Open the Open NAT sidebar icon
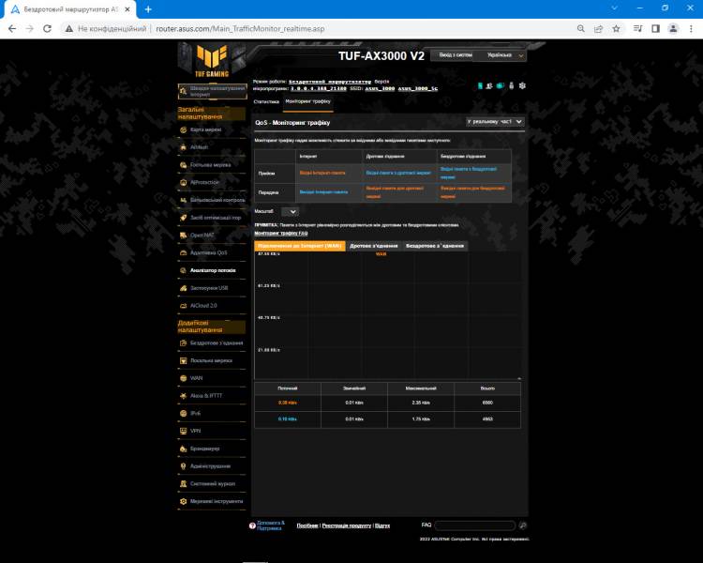This screenshot has height=563, width=703. (183, 235)
